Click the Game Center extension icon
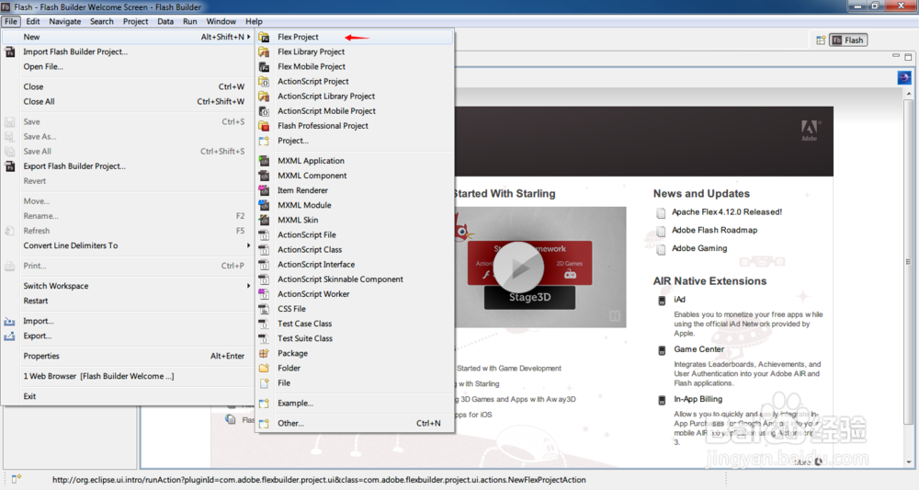The width and height of the screenshot is (919, 490). tap(662, 350)
